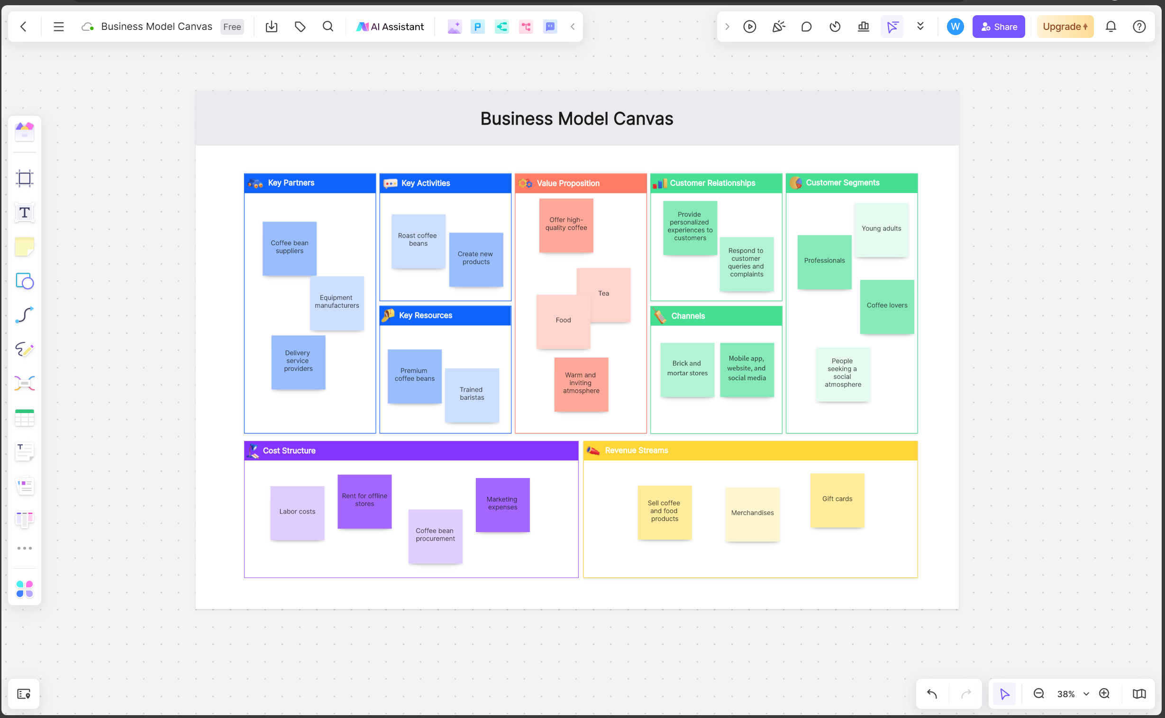This screenshot has height=718, width=1165.
Task: Expand the hamburger menu top left
Action: [59, 27]
